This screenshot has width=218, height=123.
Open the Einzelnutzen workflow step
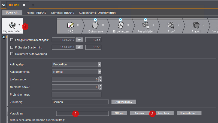(x=120, y=25)
